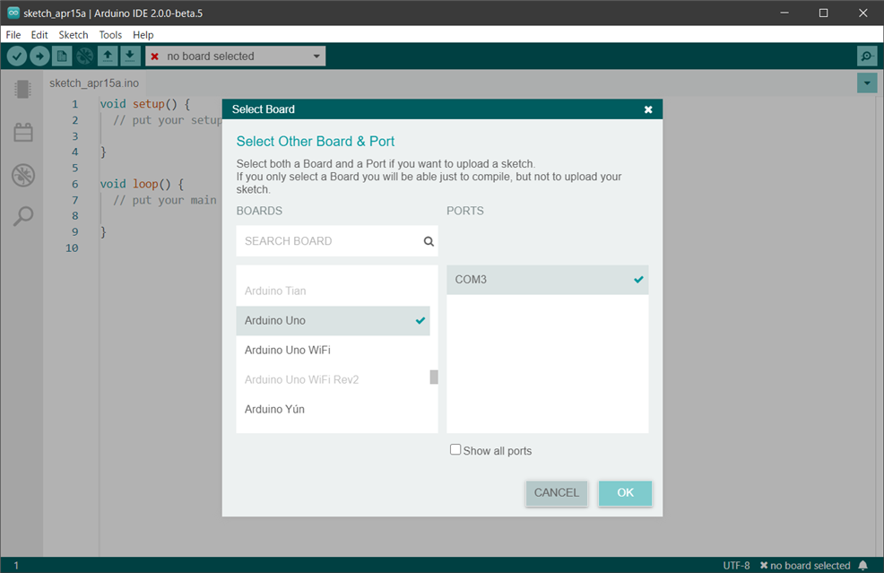Open the Search sidebar icon

pos(23,216)
